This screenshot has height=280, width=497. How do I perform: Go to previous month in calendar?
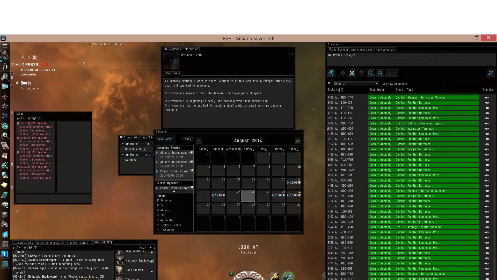coord(199,141)
